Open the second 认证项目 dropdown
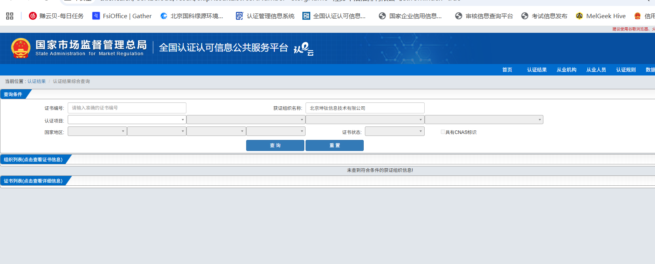 pyautogui.click(x=246, y=119)
